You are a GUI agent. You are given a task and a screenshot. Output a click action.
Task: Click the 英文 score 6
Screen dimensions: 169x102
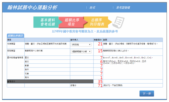point(101,62)
